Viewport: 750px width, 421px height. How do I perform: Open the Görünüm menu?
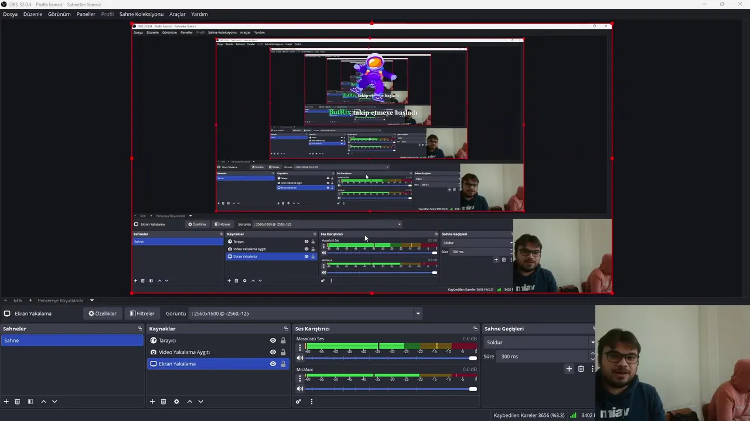click(59, 14)
